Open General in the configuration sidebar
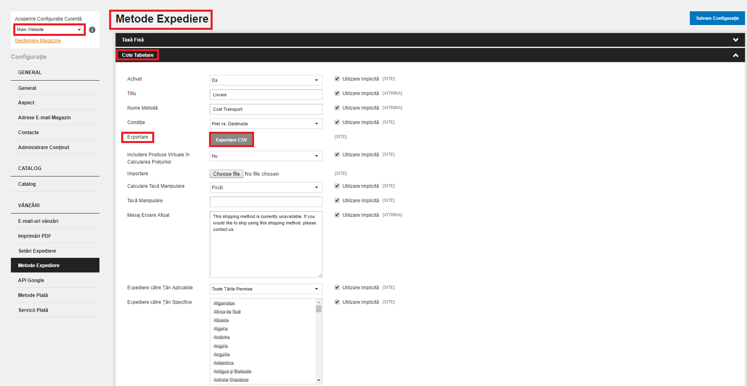 [x=55, y=88]
